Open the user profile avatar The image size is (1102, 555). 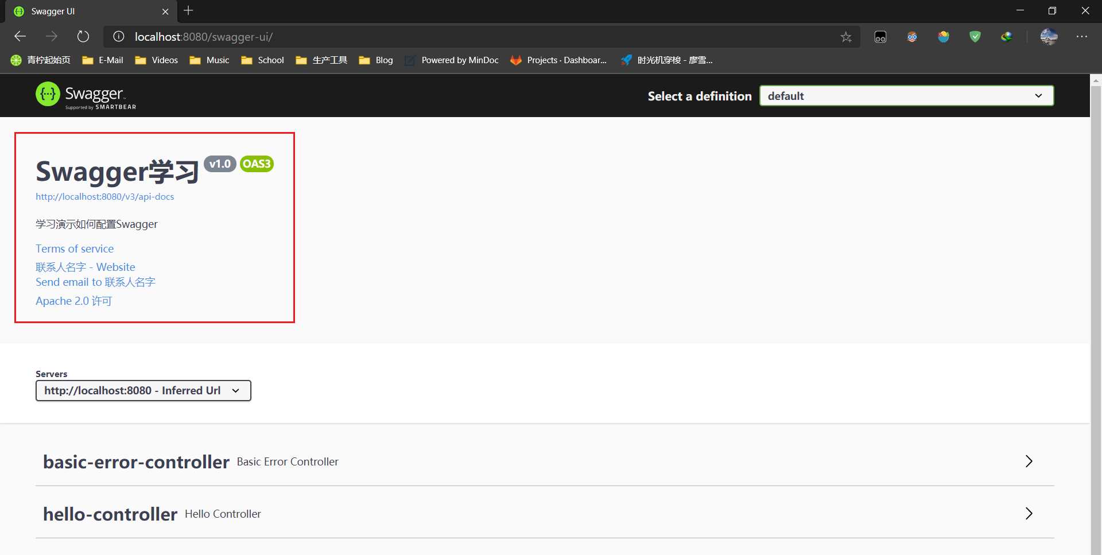pos(1049,37)
